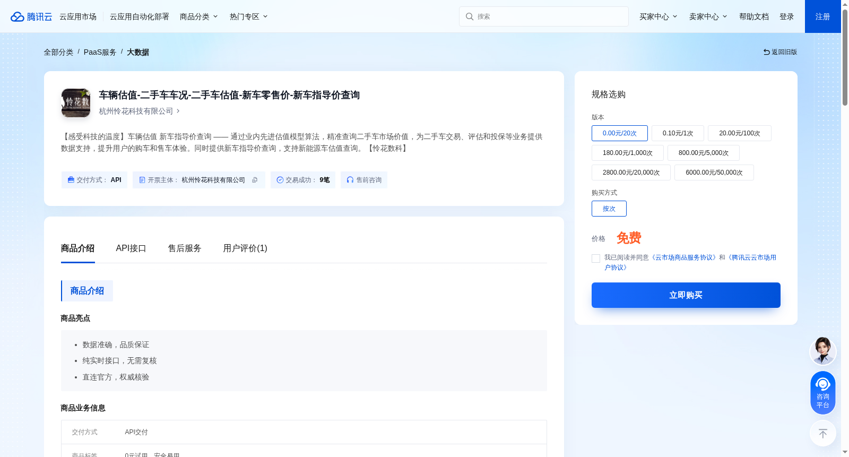Open the 帮助文档 link
The height and width of the screenshot is (457, 849).
point(754,16)
